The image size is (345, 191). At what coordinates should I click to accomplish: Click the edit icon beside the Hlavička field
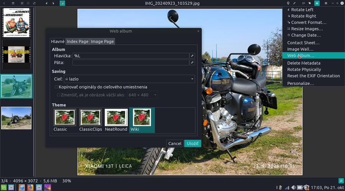[192, 56]
